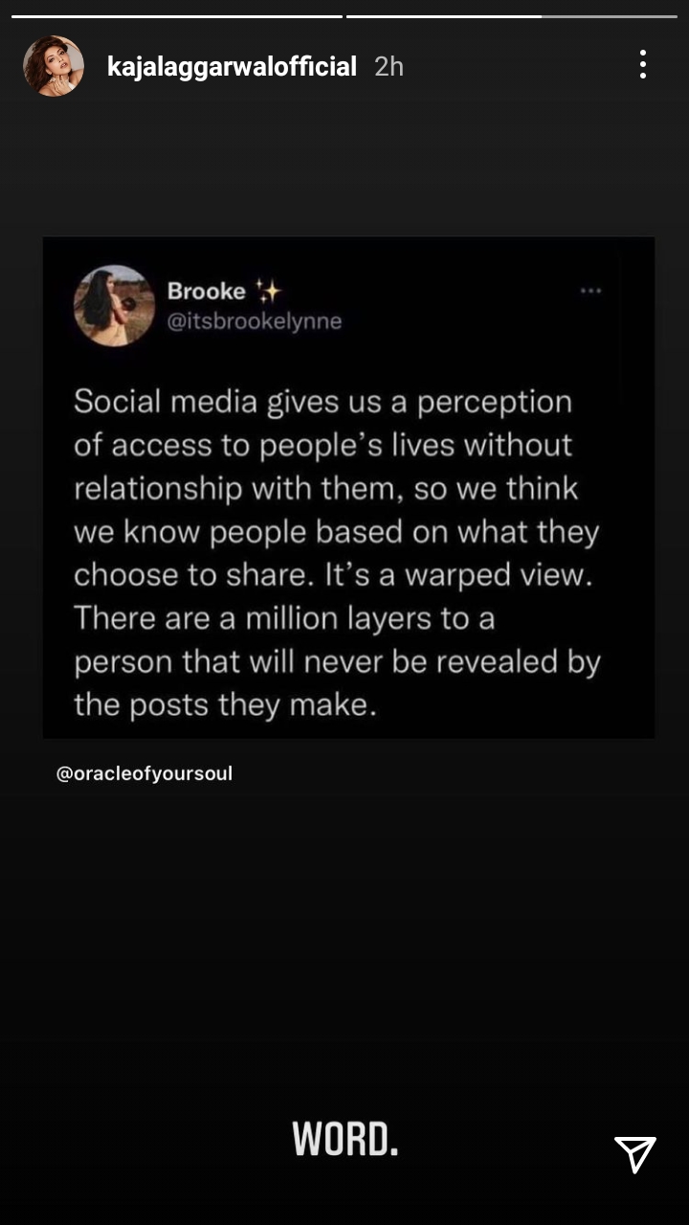Tap the WORD. caption text
Screen dimensions: 689x1225
point(345,1139)
